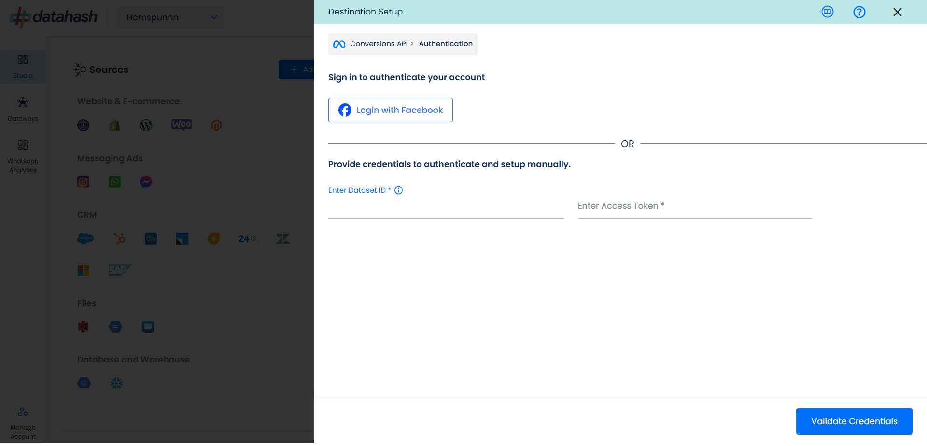Image resolution: width=927 pixels, height=446 pixels.
Task: Click the Sources heading icon
Action: (80, 70)
